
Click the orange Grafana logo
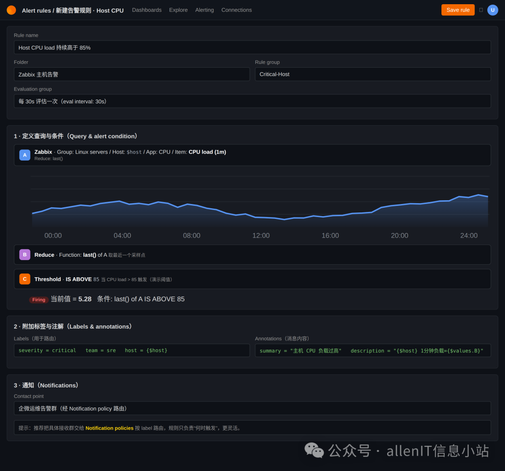coord(11,10)
